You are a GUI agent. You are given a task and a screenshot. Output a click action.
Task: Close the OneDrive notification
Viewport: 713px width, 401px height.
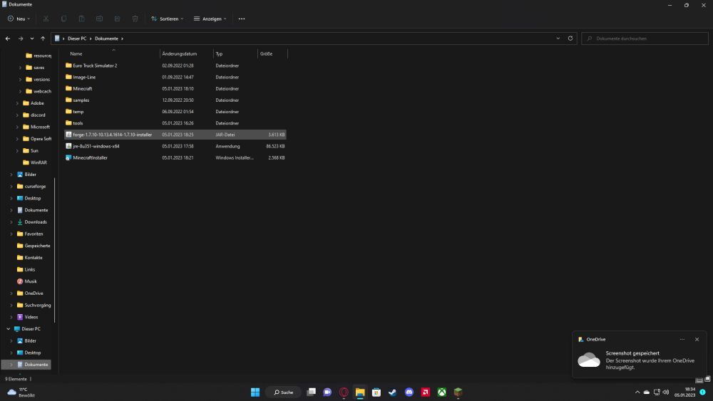(697, 339)
